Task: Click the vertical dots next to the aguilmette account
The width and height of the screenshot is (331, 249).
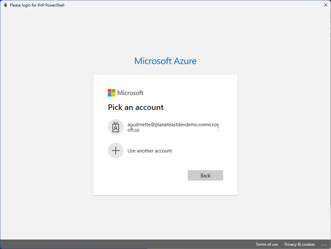Action: click(x=218, y=127)
